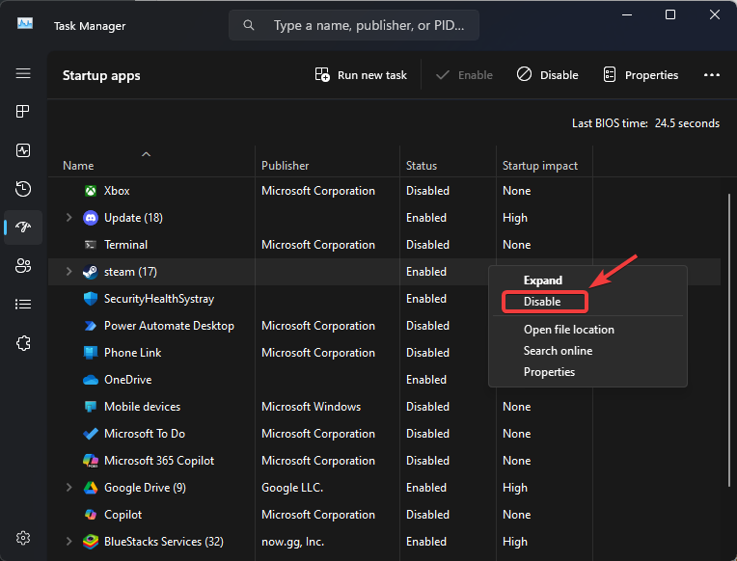The width and height of the screenshot is (737, 561).
Task: Click the Terminal app icon
Action: tap(91, 245)
